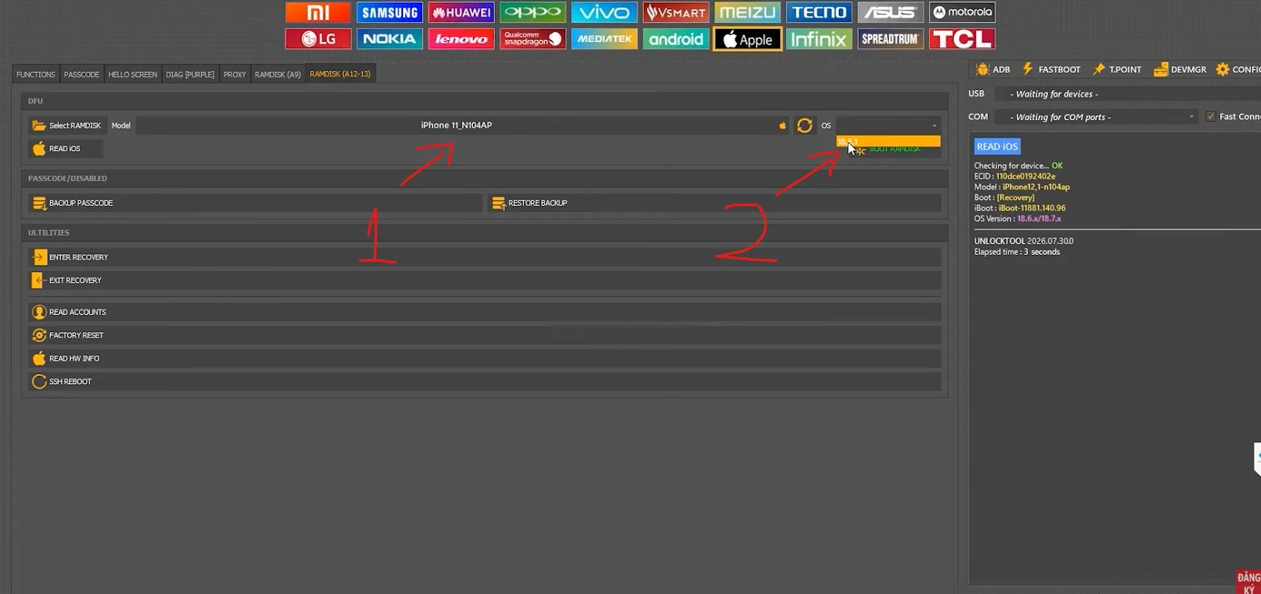The height and width of the screenshot is (594, 1261).
Task: Switch to the HELLO SCREEN tab
Action: 132,74
